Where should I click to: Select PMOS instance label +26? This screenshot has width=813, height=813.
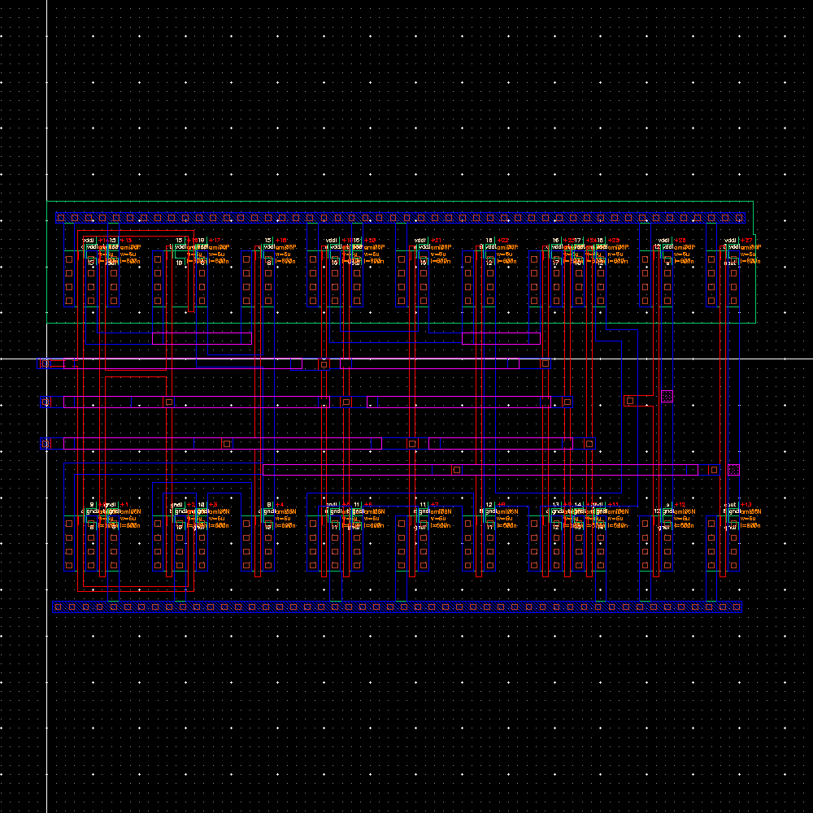click(680, 241)
